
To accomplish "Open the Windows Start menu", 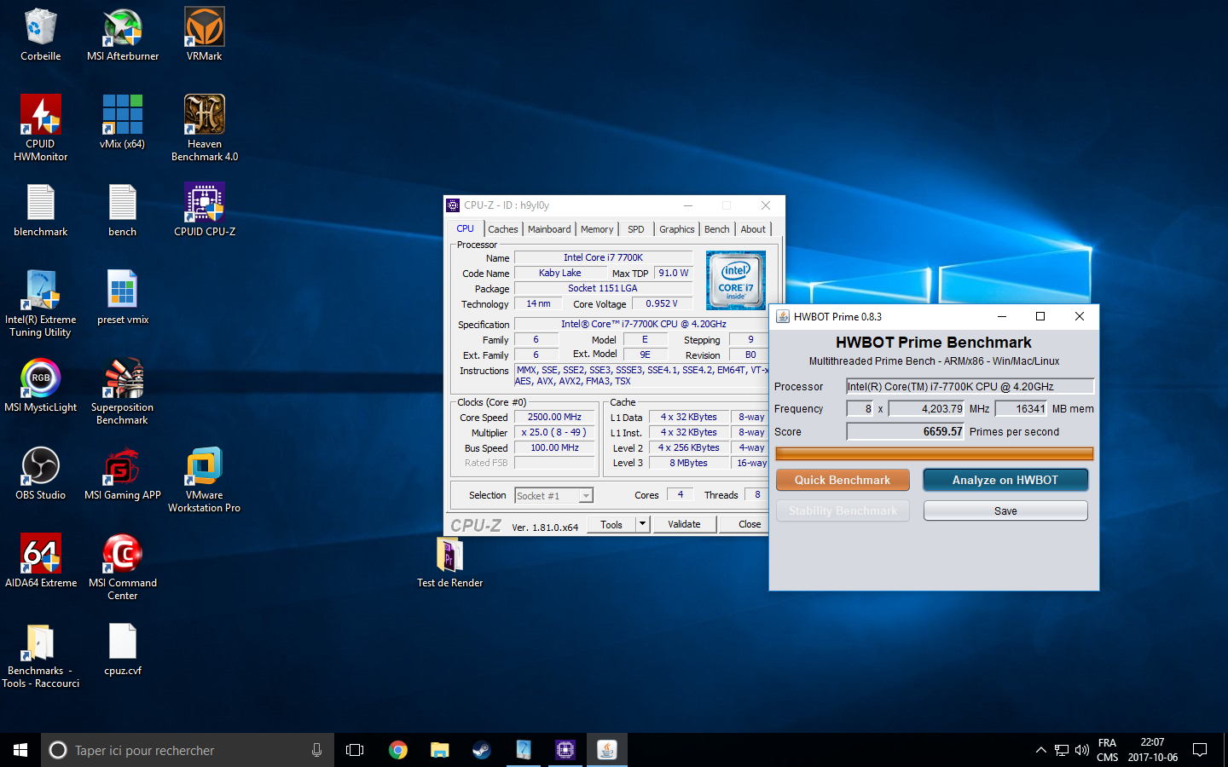I will [x=20, y=750].
